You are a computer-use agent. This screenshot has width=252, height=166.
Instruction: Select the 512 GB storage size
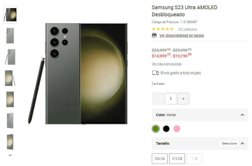coord(177,159)
